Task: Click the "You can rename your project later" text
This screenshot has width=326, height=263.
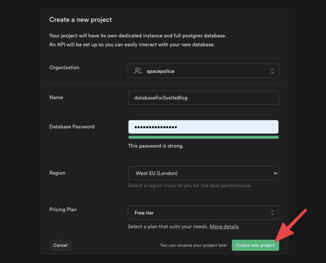Action: click(x=194, y=245)
